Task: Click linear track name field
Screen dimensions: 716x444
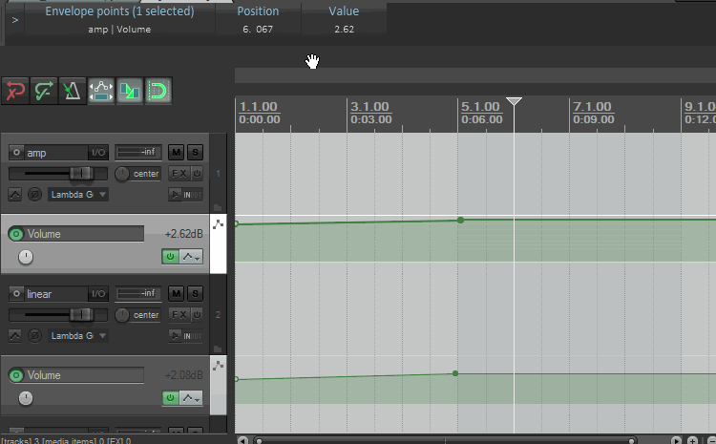Action: click(55, 294)
